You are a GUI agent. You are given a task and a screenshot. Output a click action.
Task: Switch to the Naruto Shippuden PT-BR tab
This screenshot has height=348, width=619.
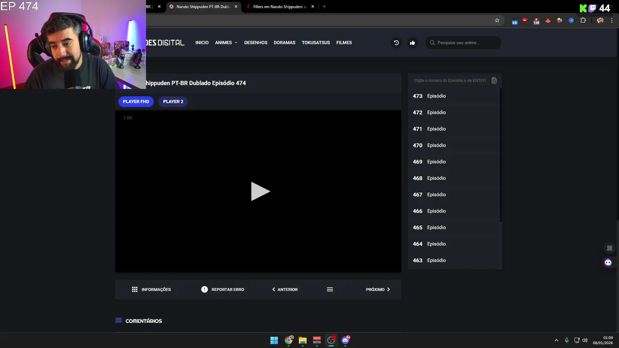point(203,7)
